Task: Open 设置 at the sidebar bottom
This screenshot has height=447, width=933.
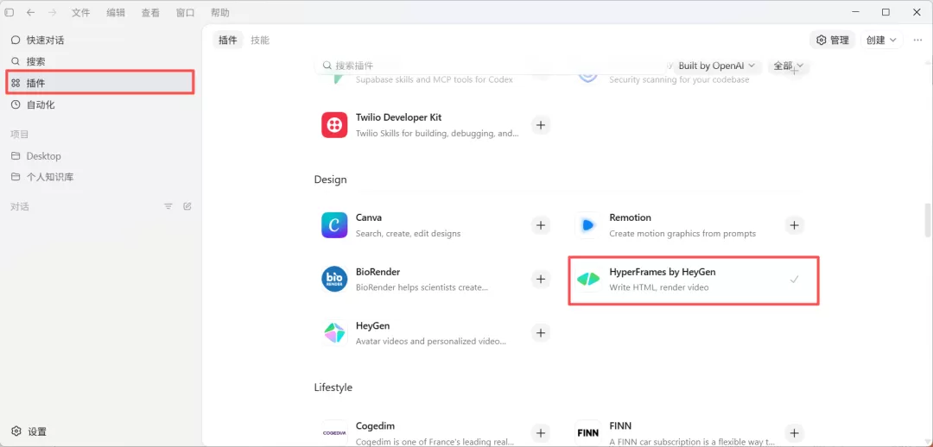Action: coord(29,431)
